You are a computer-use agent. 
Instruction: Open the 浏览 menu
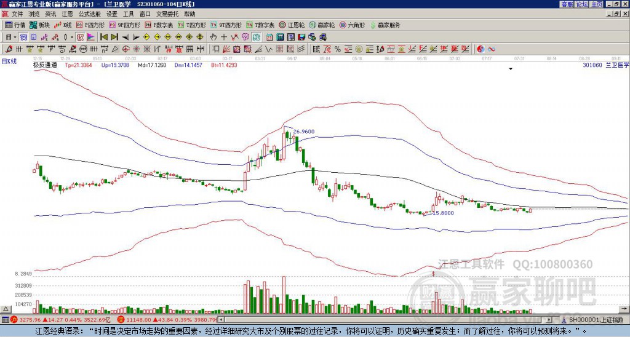tap(34, 14)
